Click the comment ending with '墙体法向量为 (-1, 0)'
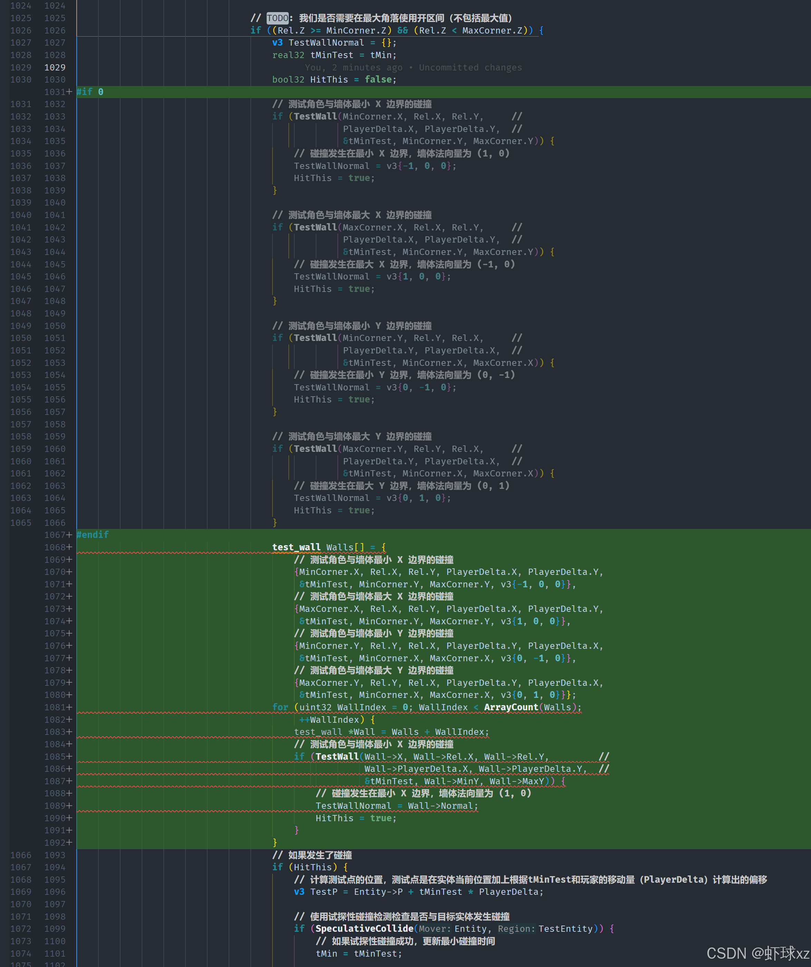This screenshot has width=811, height=967. coord(404,264)
